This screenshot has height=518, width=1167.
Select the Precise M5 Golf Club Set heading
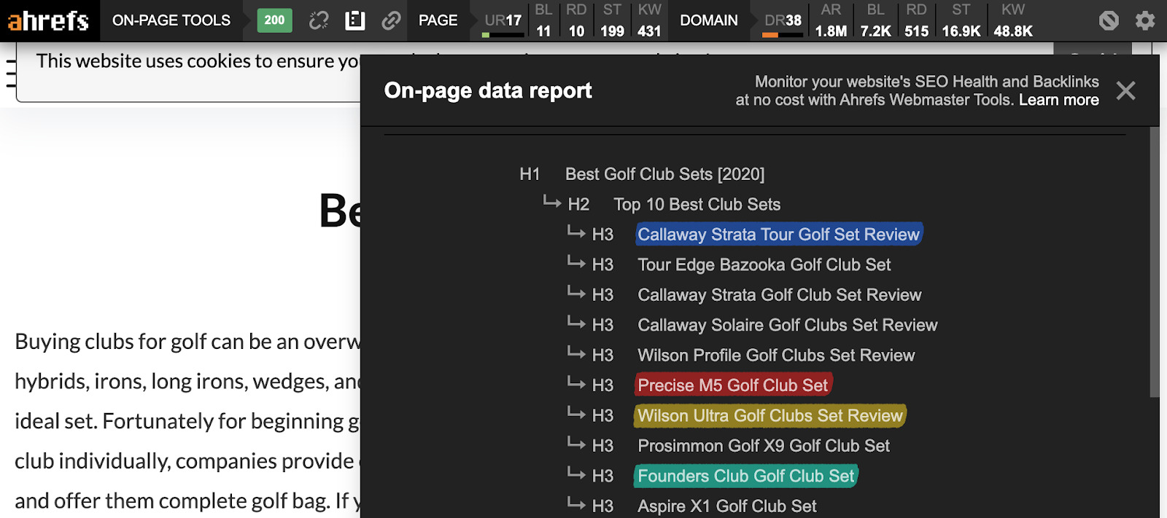pos(732,385)
